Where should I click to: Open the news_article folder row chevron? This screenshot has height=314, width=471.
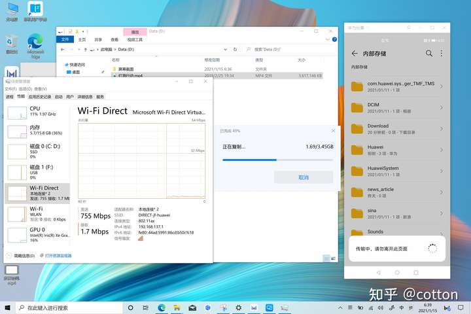442,192
